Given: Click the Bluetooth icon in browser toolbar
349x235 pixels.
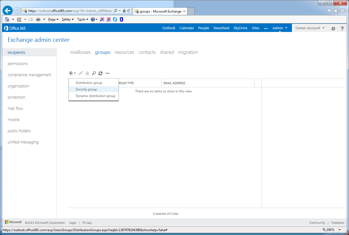Looking at the screenshot, I should (122, 19).
